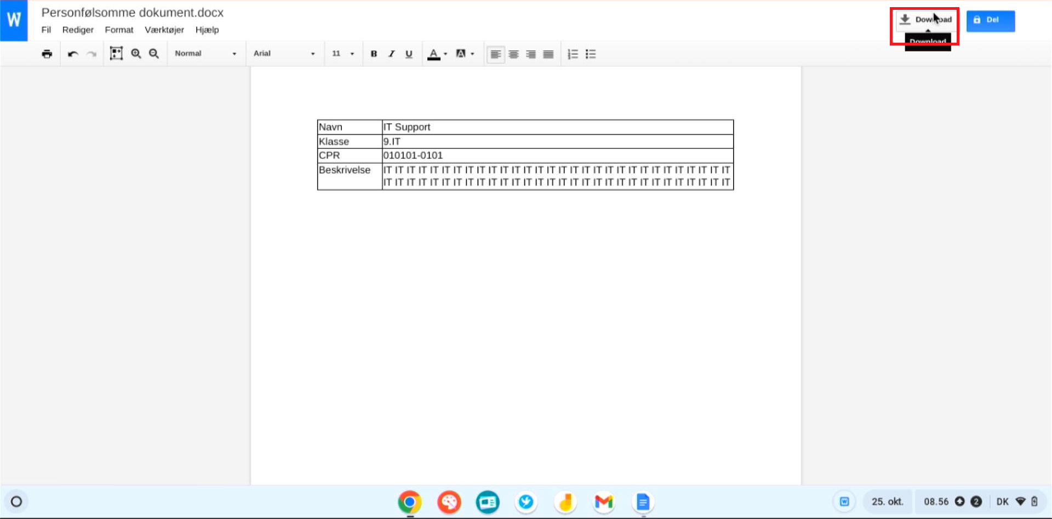The width and height of the screenshot is (1052, 519).
Task: Click the print icon in the toolbar
Action: click(47, 54)
